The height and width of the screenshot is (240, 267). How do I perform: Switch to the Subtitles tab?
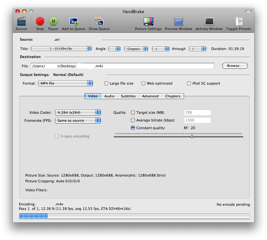pyautogui.click(x=128, y=96)
